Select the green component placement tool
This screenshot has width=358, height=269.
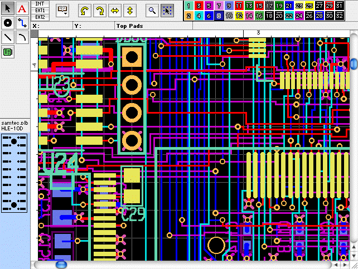(8, 52)
